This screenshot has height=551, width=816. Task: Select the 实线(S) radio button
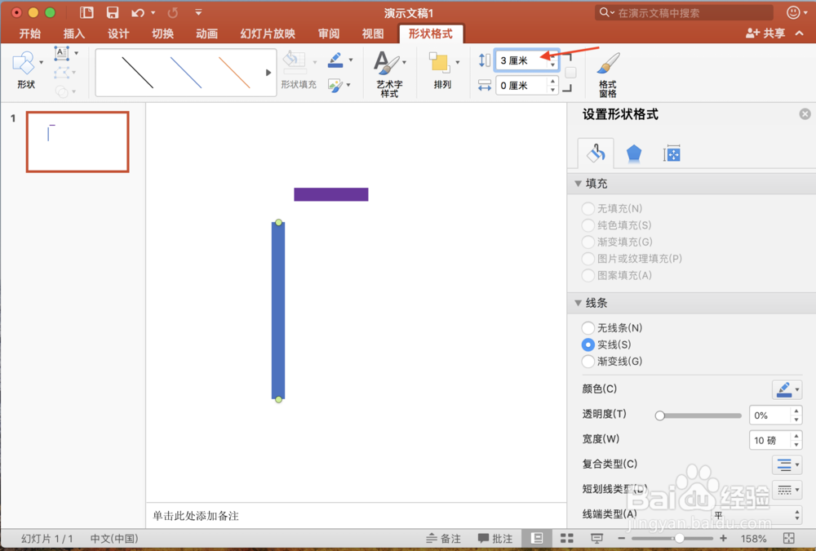(588, 344)
